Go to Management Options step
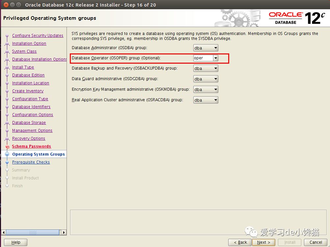Image resolution: width=330 pixels, height=247 pixels. [x=32, y=131]
